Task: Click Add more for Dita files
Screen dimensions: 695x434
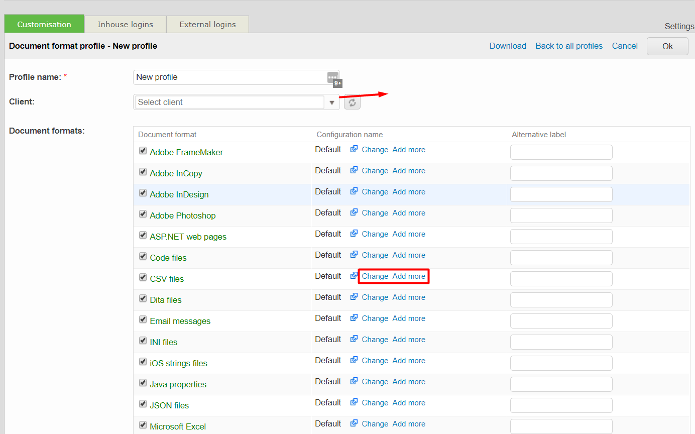Action: tap(409, 297)
